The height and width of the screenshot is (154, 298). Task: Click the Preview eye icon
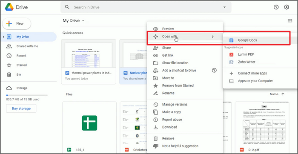[x=156, y=29]
